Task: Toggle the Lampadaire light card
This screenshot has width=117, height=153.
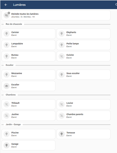Action: (x=28, y=45)
